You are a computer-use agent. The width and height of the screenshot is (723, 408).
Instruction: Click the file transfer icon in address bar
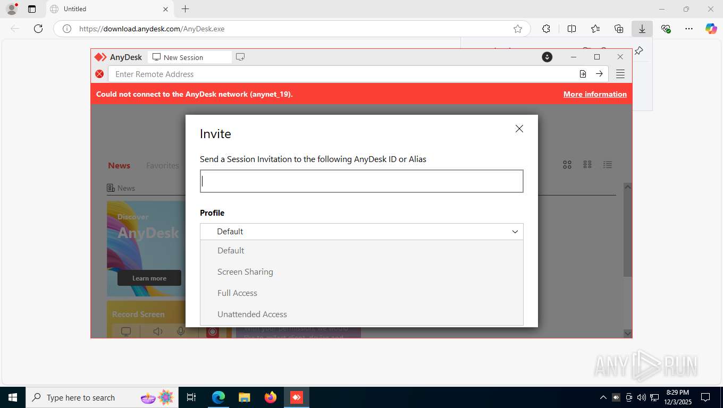(x=583, y=74)
